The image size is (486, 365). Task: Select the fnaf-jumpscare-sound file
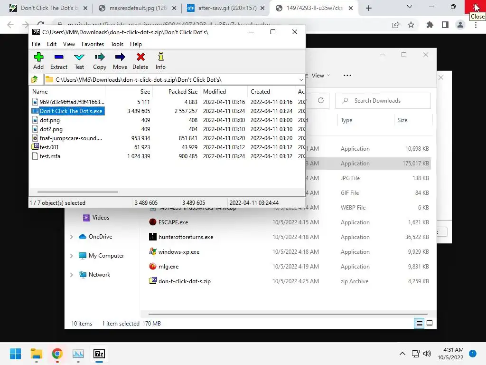(x=71, y=138)
